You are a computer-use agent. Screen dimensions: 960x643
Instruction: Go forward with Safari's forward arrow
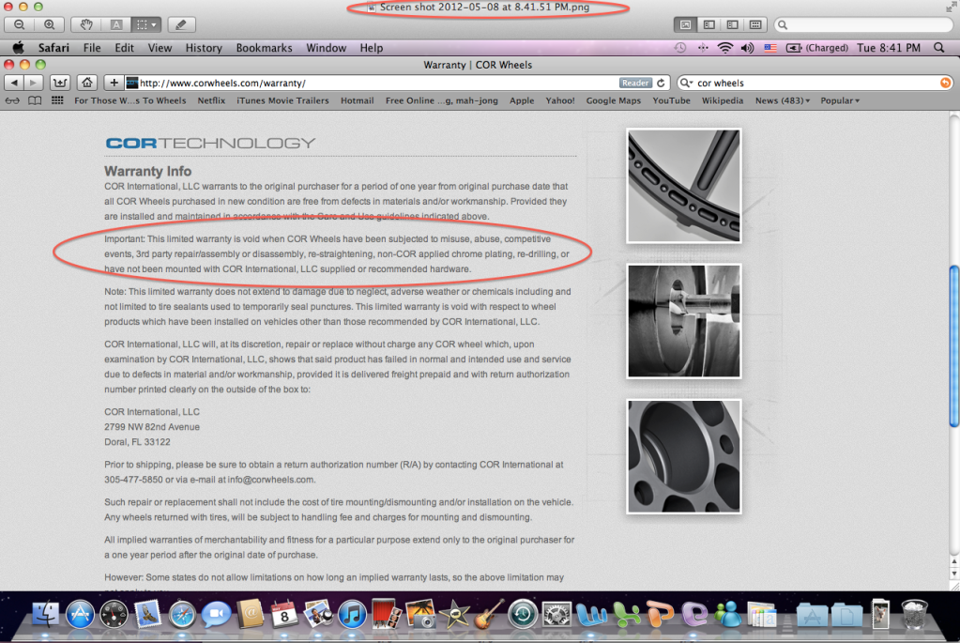(34, 83)
